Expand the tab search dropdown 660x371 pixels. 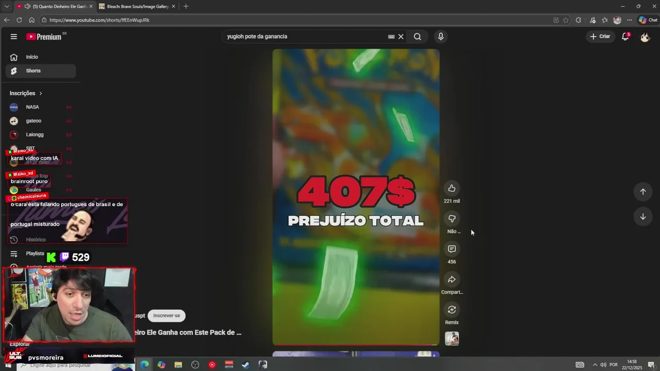[x=7, y=6]
